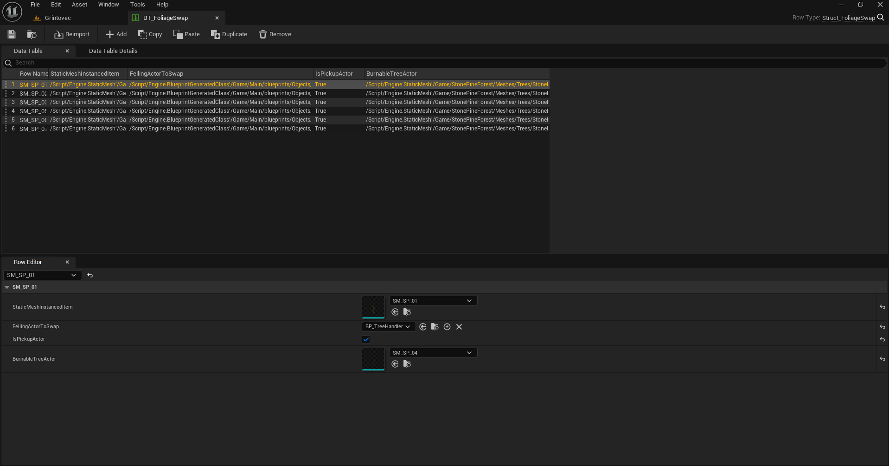Uncheck the IsPickupActor checkbox

pyautogui.click(x=366, y=339)
